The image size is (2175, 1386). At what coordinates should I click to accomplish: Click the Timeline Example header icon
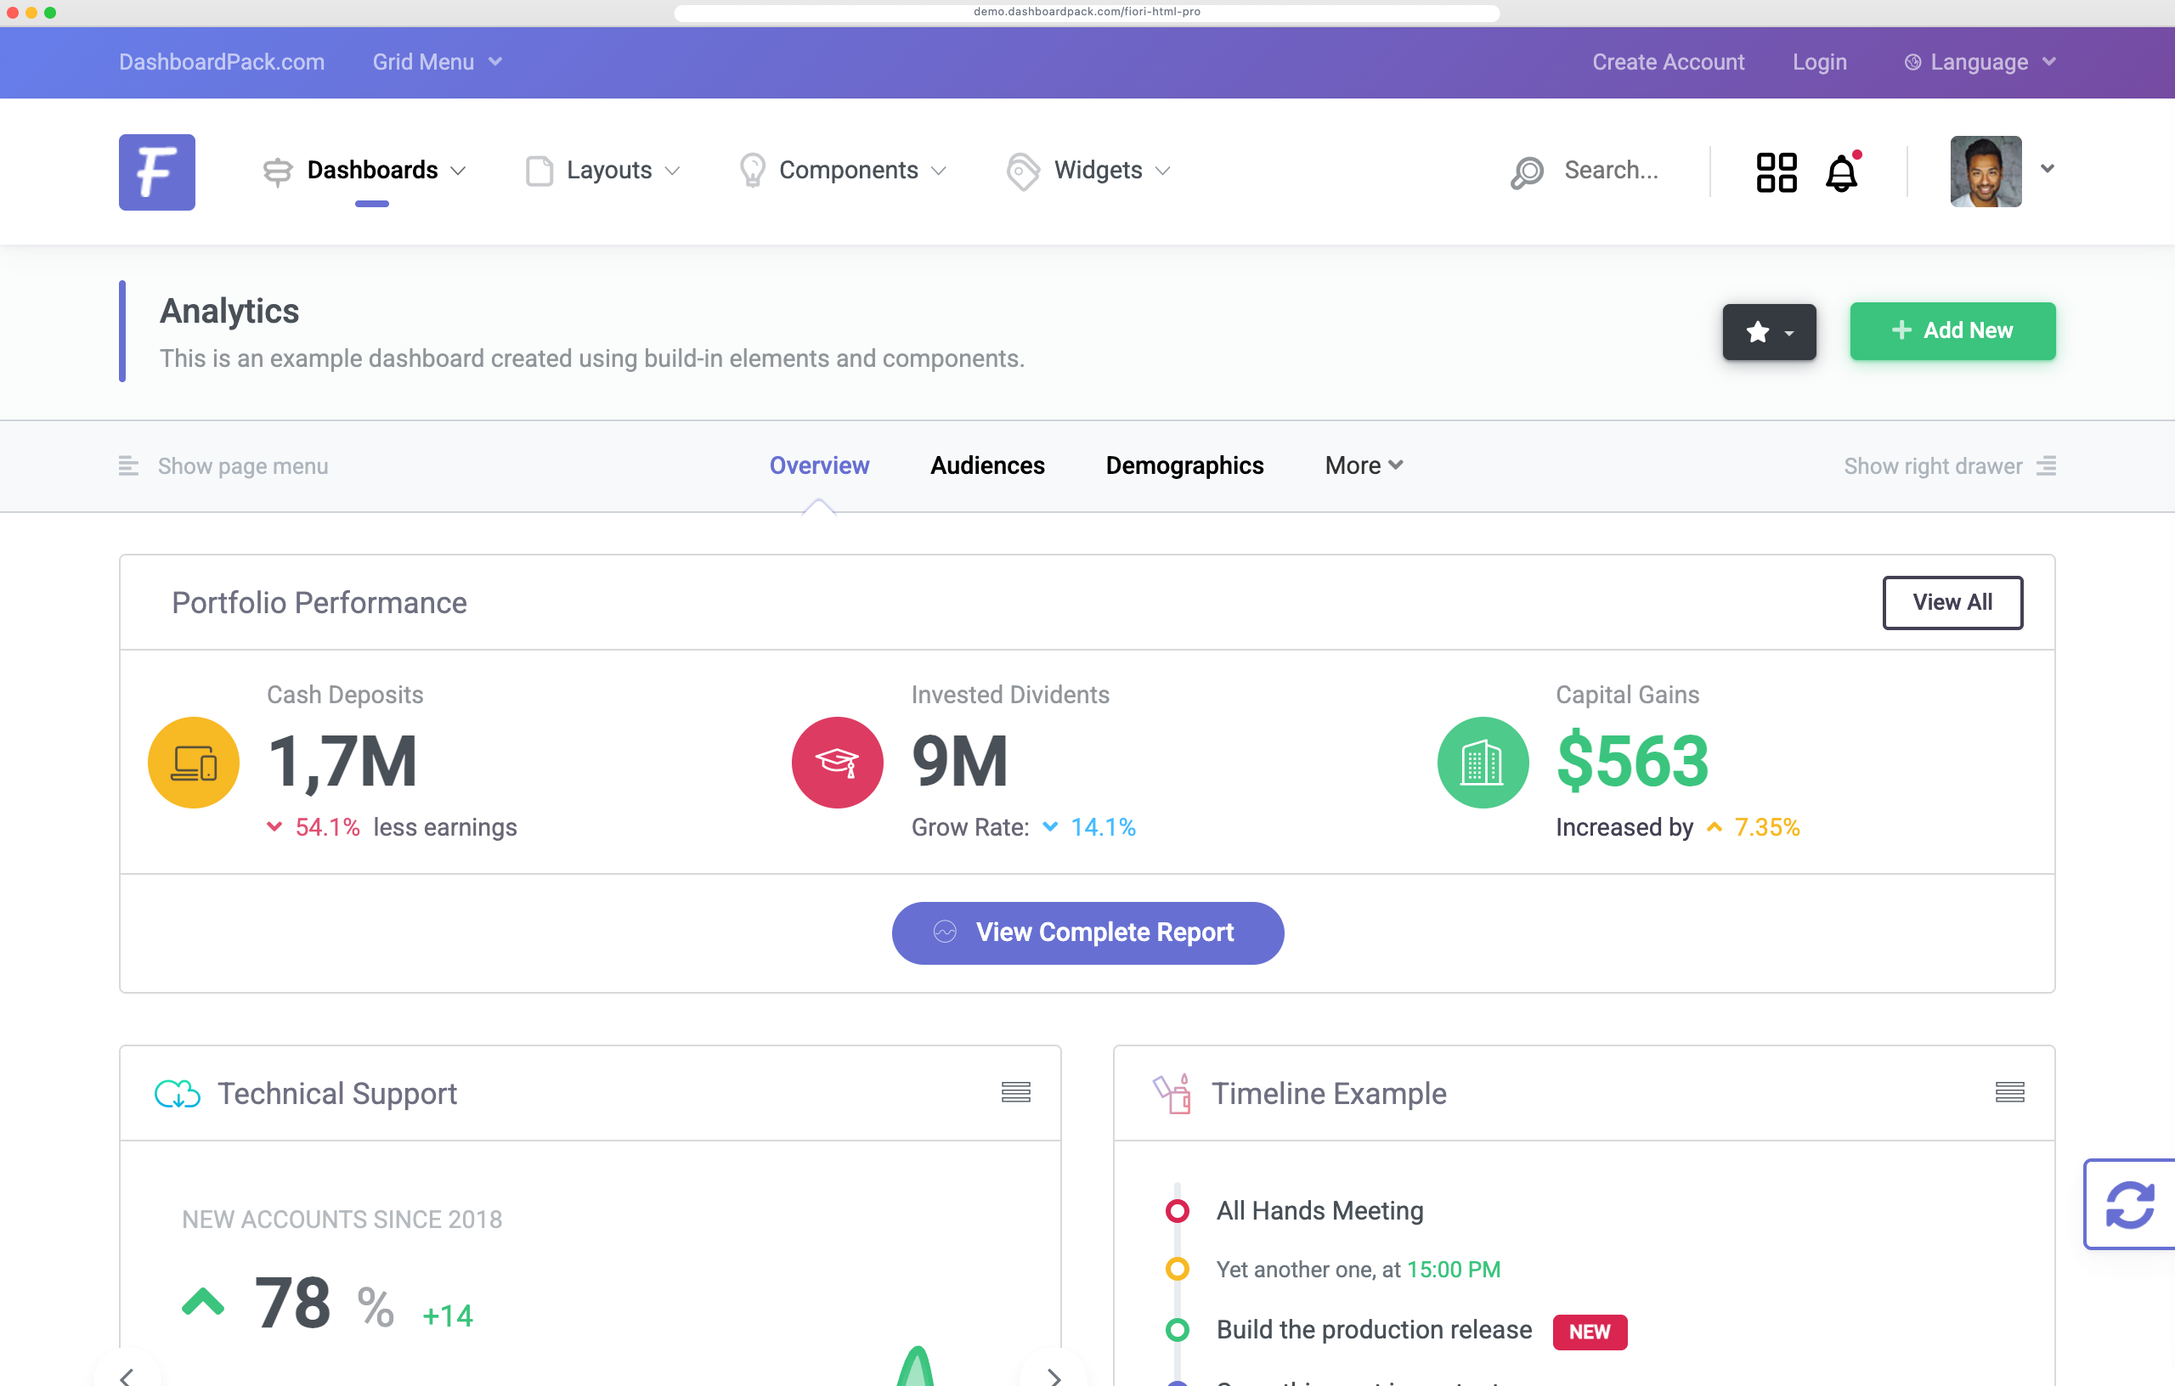click(x=1172, y=1094)
